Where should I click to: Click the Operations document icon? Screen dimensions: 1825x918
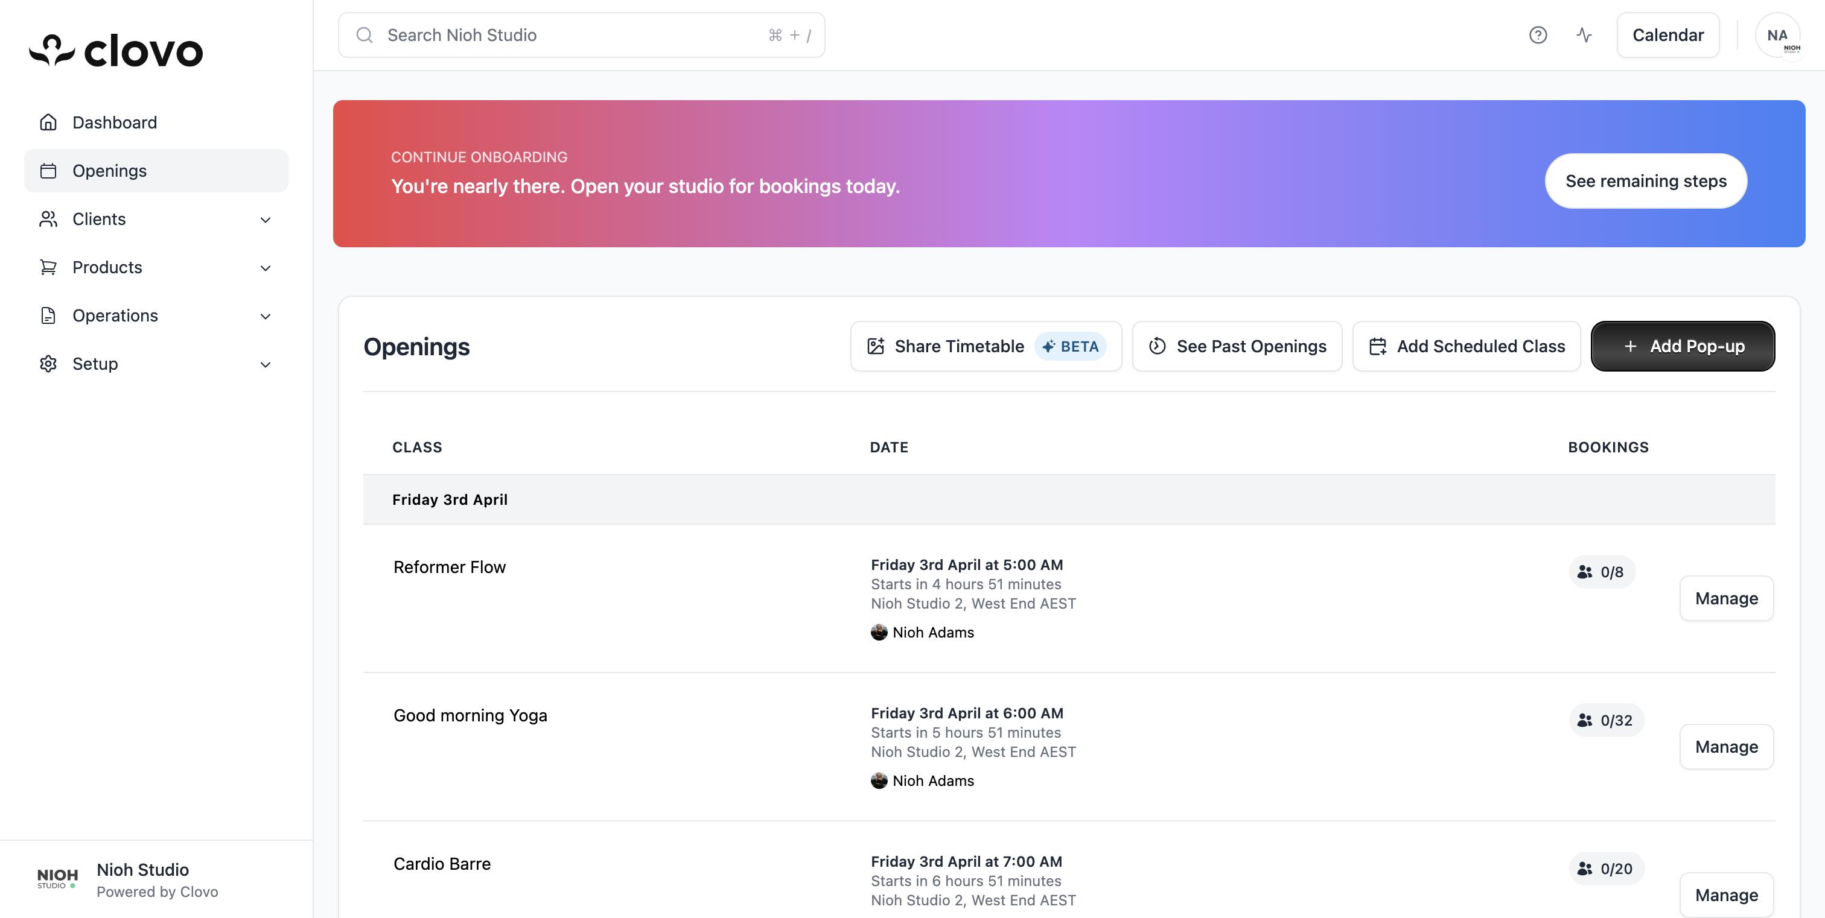[48, 315]
